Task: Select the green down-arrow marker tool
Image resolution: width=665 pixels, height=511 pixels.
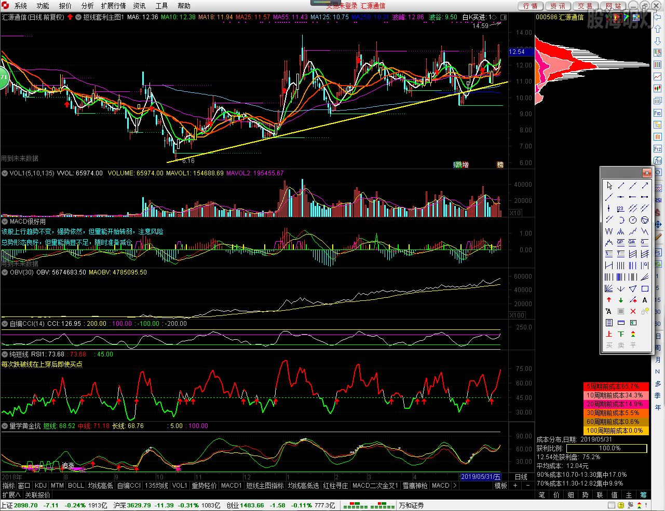Action: [x=621, y=300]
